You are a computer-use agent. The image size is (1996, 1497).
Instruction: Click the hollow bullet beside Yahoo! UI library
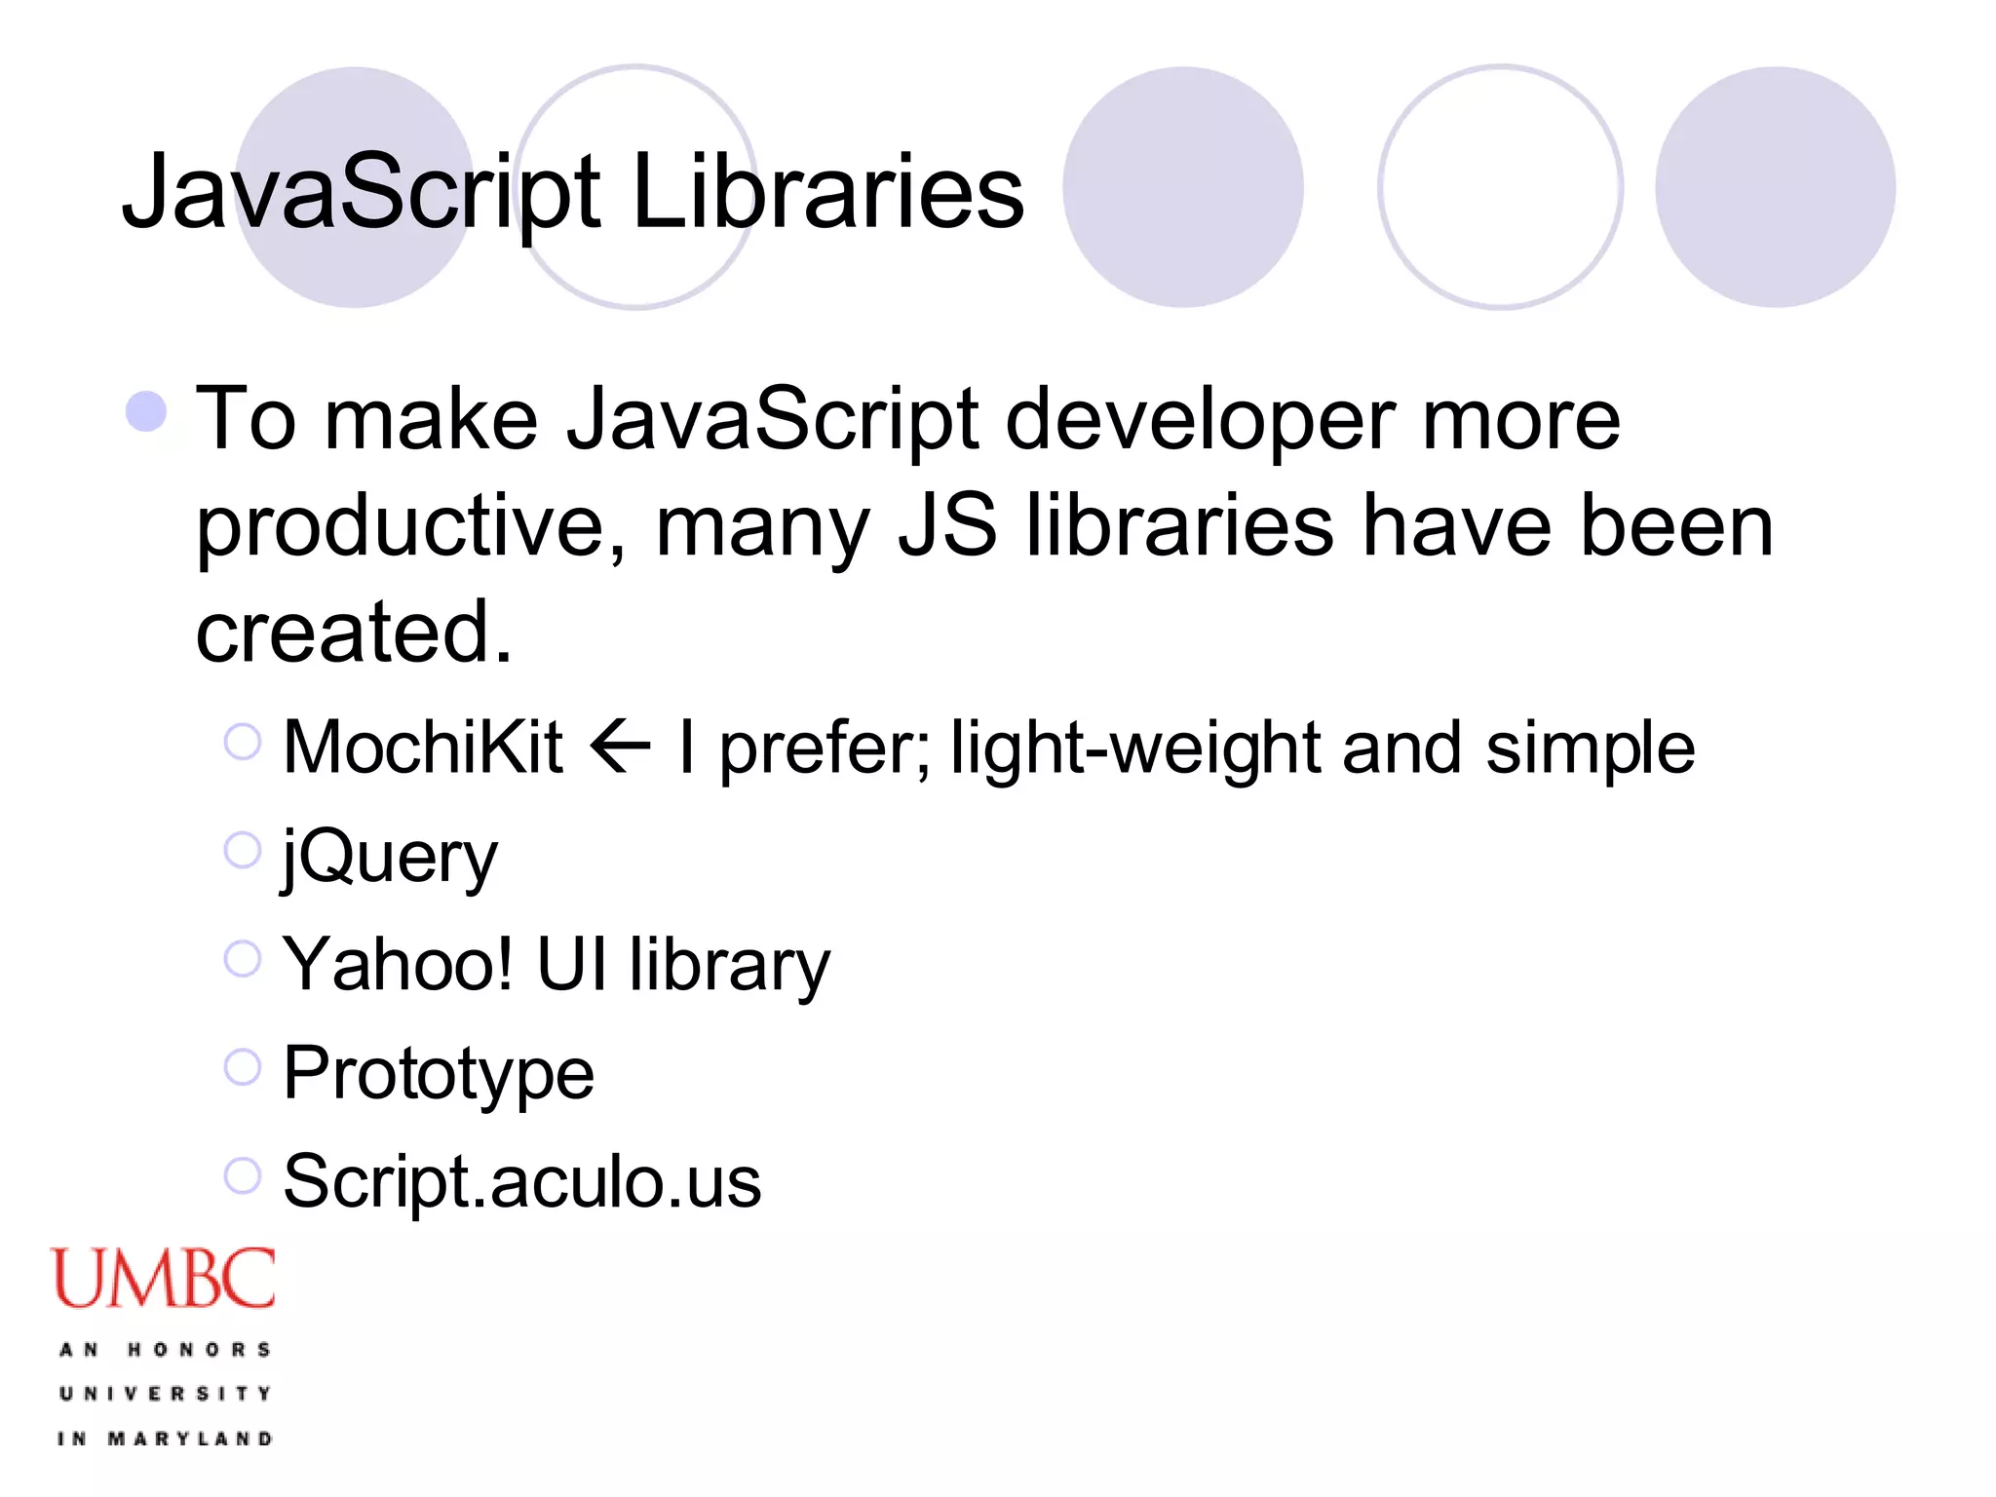(242, 958)
